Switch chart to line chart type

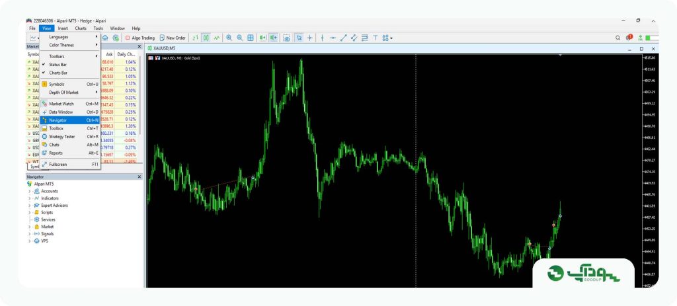click(216, 38)
